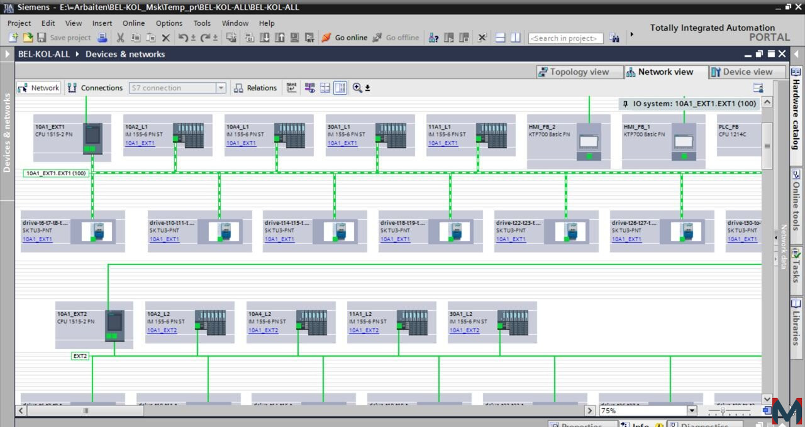Click the Undo arrow icon
Image resolution: width=805 pixels, height=427 pixels.
coord(183,38)
